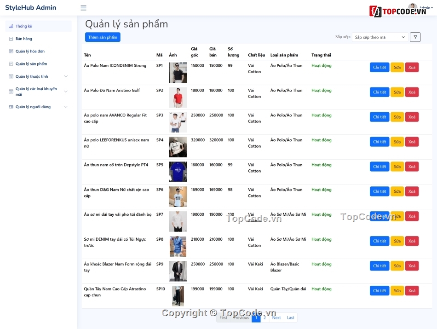Select the Thống kê statistics chart icon
The height and width of the screenshot is (329, 437).
(11, 26)
